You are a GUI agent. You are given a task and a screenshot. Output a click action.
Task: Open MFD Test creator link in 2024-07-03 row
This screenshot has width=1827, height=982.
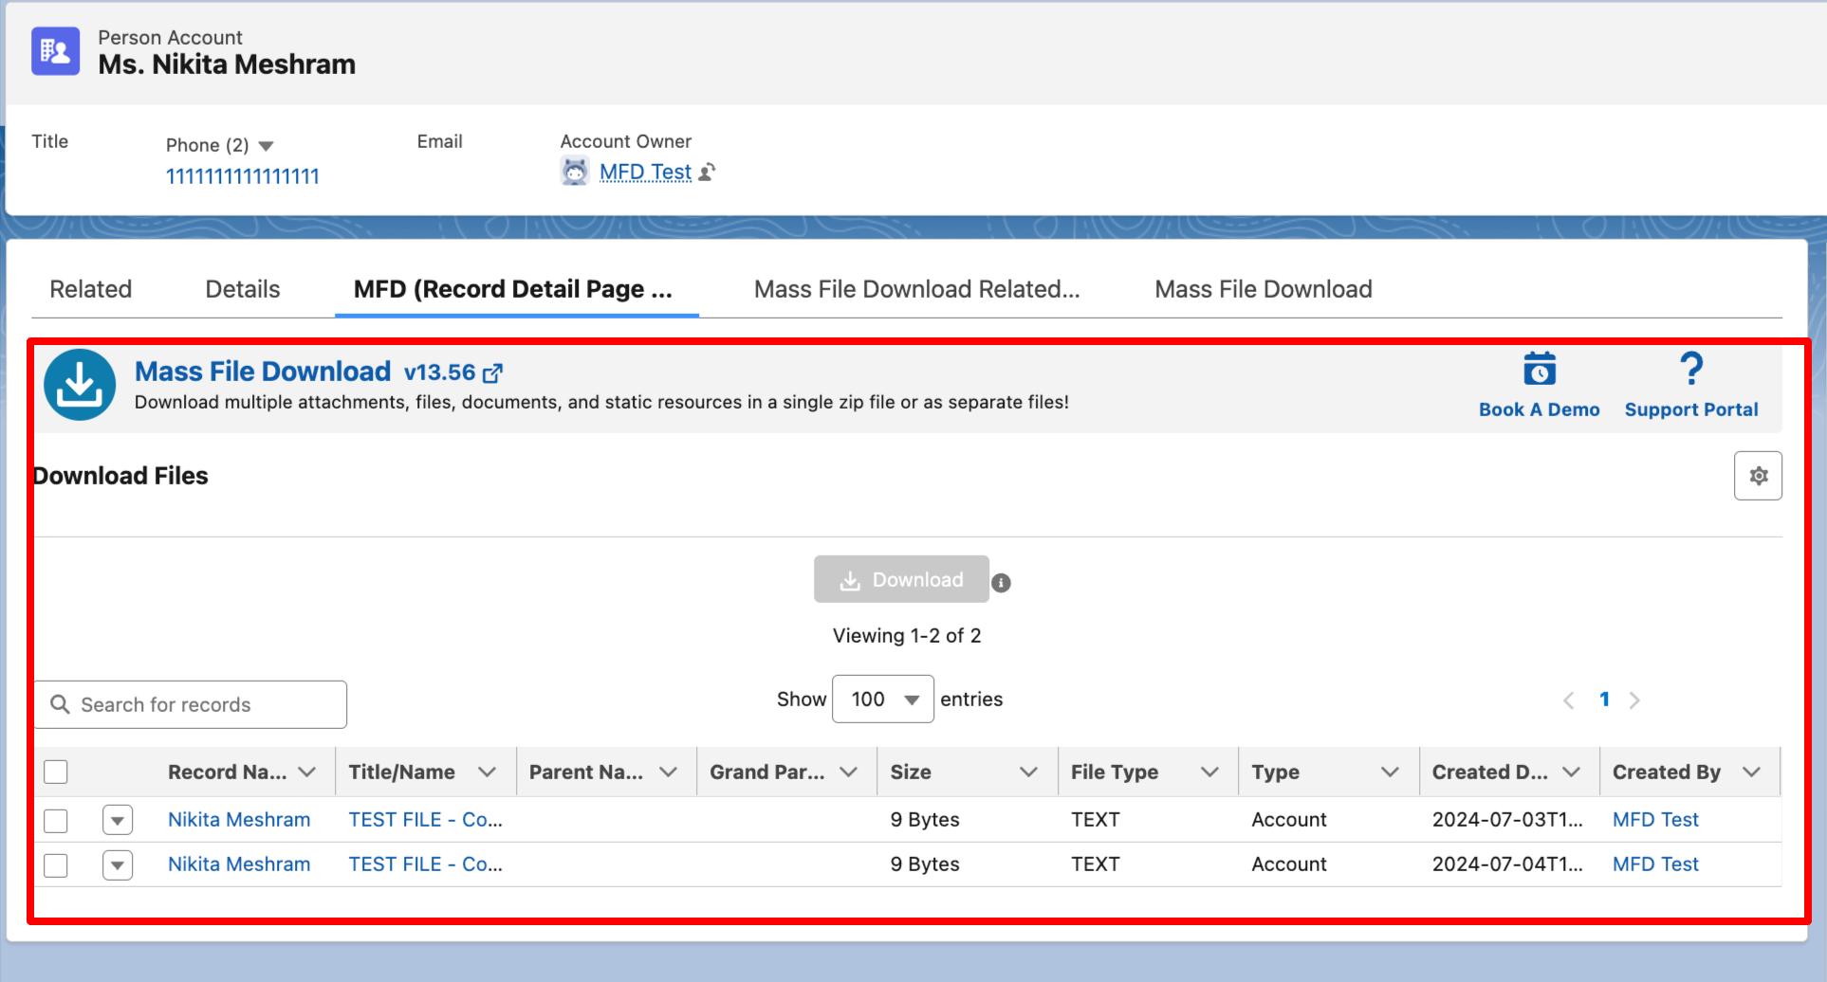point(1655,820)
